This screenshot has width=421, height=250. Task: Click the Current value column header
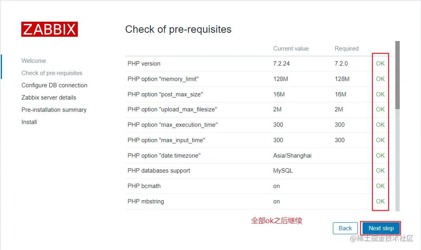(291, 49)
